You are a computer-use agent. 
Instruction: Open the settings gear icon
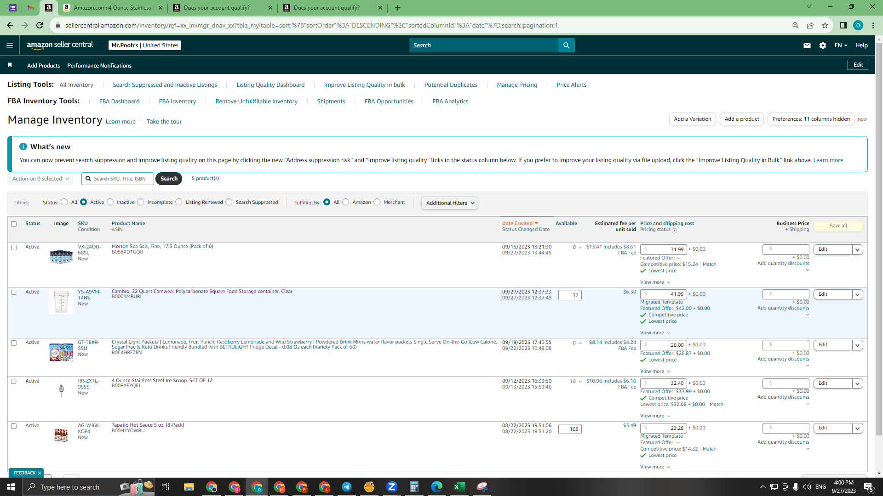[823, 45]
